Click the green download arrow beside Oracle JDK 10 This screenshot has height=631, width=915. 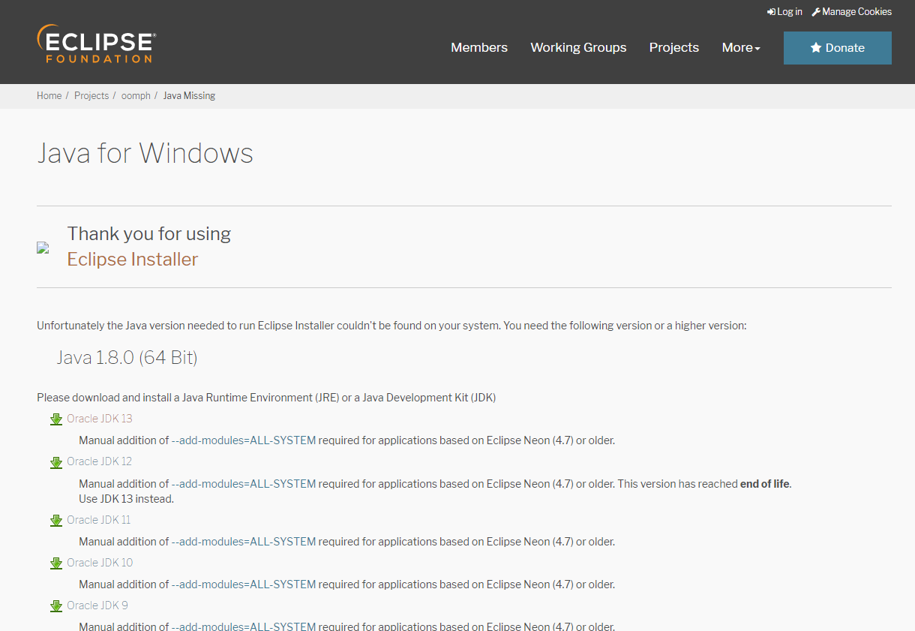pyautogui.click(x=56, y=563)
